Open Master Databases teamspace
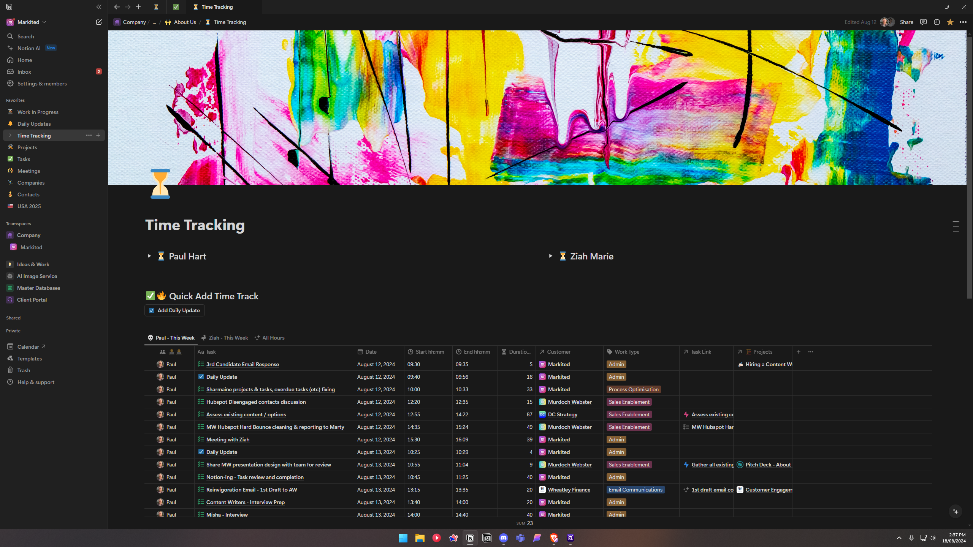This screenshot has width=973, height=547. (54, 288)
